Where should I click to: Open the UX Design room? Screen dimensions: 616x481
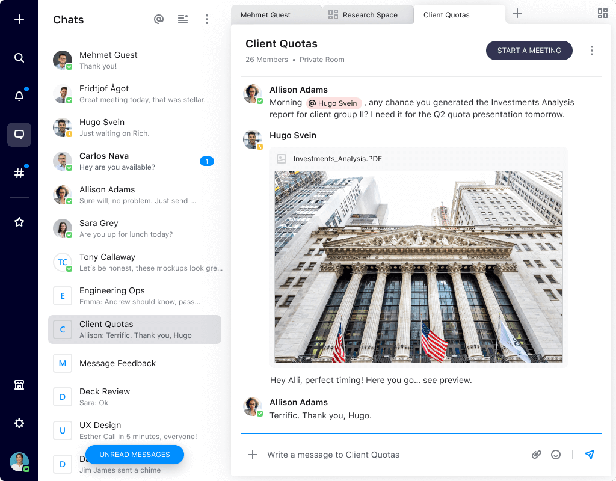[x=135, y=430]
